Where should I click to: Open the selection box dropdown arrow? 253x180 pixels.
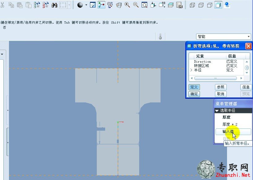click(69, 5)
